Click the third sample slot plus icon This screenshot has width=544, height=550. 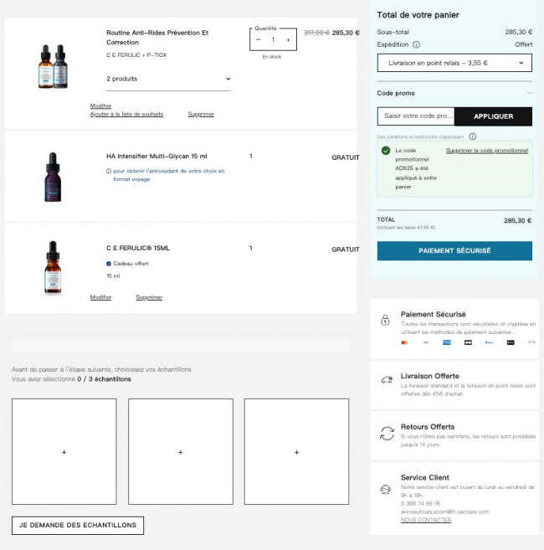(x=296, y=452)
